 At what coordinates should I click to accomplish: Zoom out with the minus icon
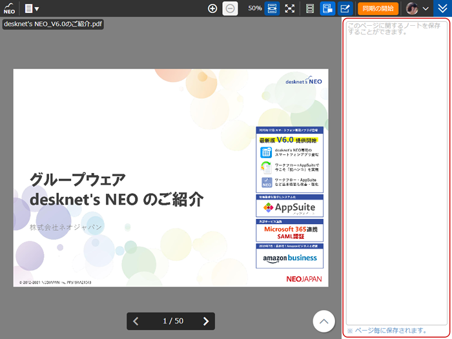tap(230, 8)
